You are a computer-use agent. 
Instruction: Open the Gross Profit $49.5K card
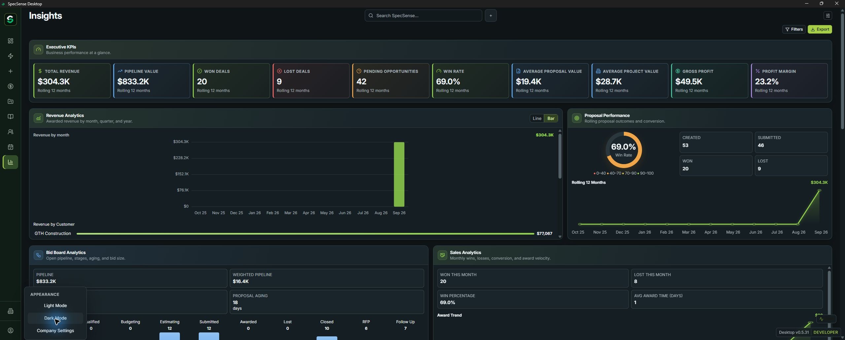[x=710, y=81]
